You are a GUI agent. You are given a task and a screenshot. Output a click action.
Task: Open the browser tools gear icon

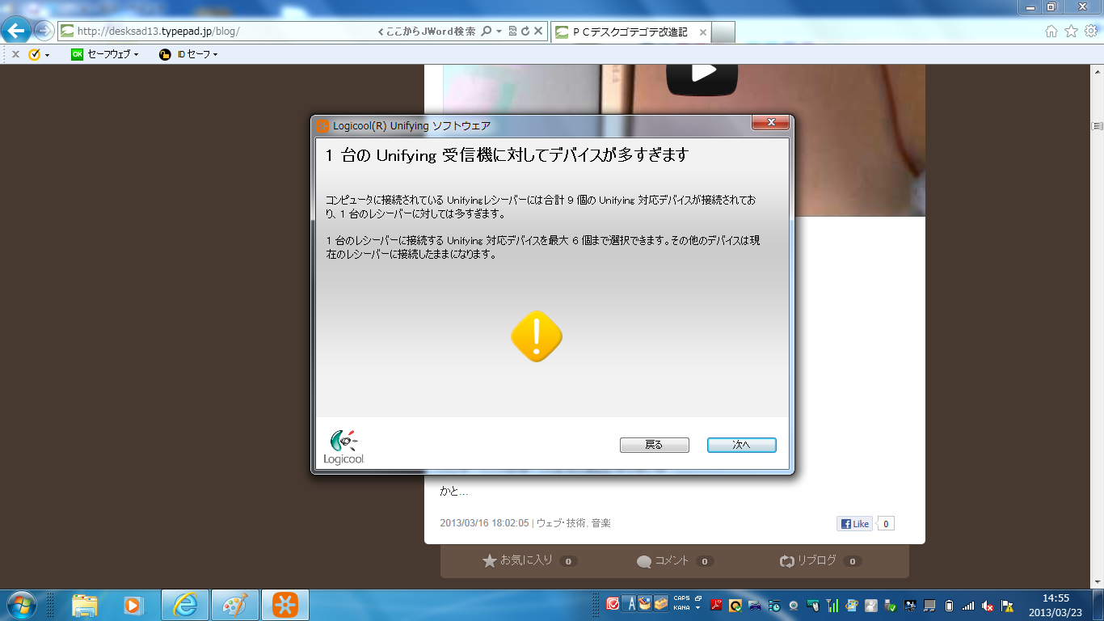1090,32
